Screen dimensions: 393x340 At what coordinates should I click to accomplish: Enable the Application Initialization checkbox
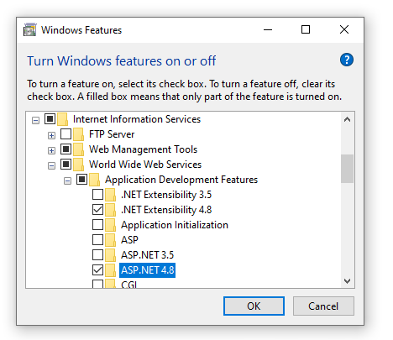(97, 225)
